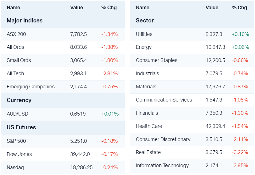Click the Health Care sector

tap(149, 126)
